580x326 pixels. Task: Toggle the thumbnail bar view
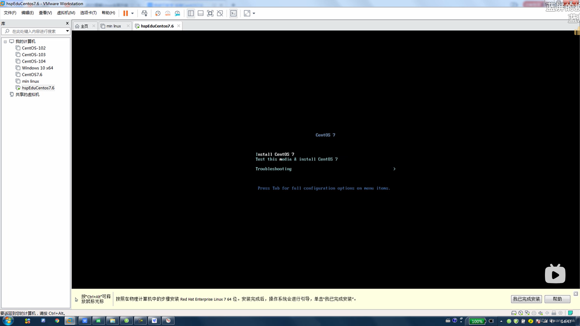tap(200, 13)
